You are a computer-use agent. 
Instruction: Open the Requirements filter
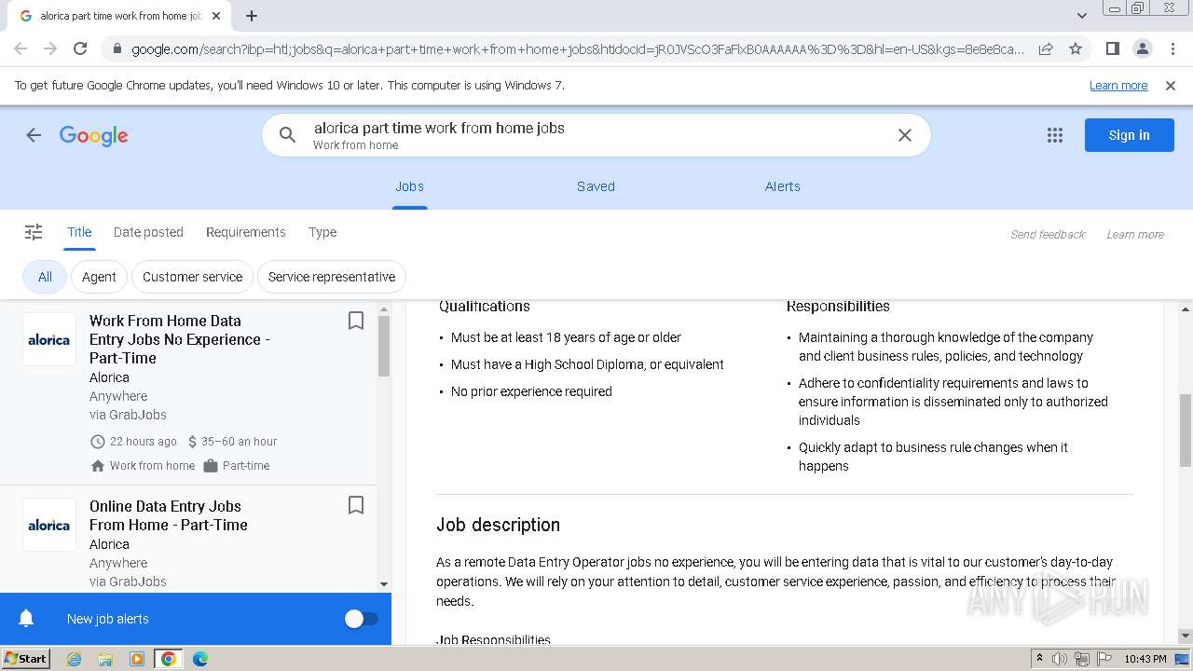[246, 232]
